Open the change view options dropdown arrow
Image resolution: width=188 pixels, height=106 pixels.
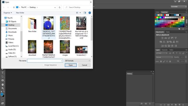(x=80, y=13)
